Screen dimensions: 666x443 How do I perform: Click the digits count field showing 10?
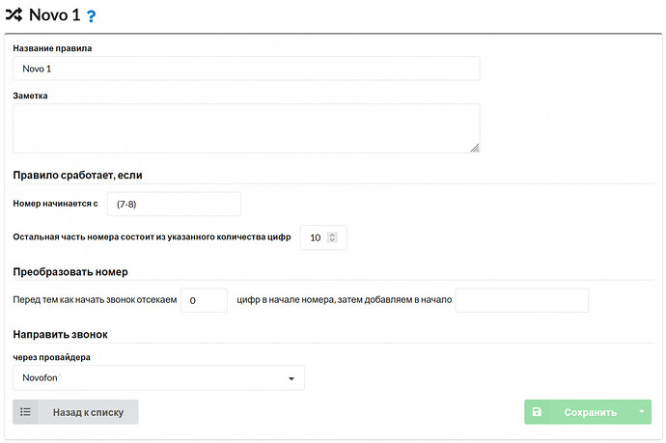pyautogui.click(x=323, y=237)
